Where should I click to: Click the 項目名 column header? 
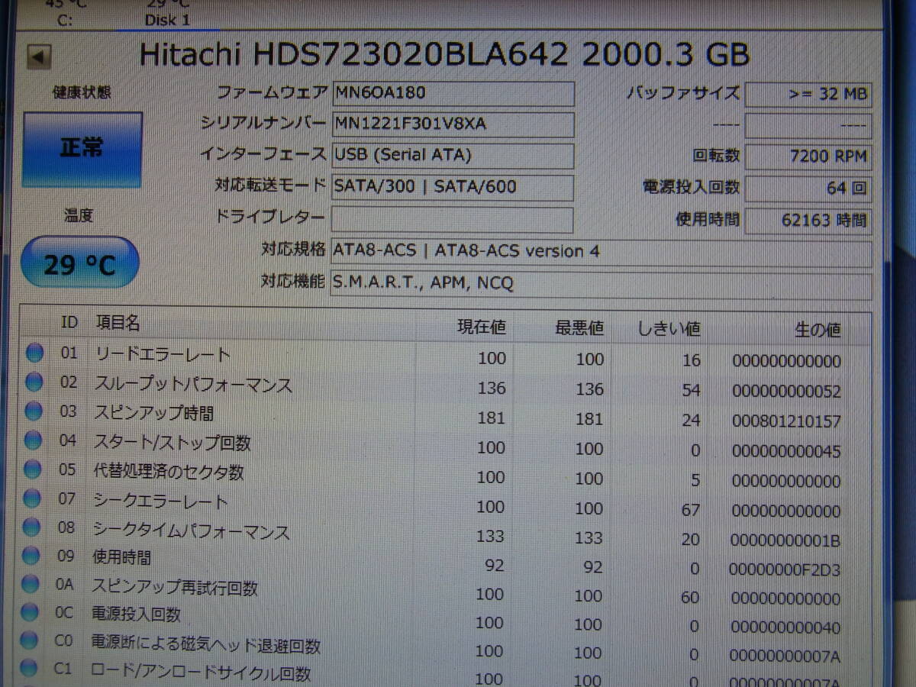[x=117, y=324]
